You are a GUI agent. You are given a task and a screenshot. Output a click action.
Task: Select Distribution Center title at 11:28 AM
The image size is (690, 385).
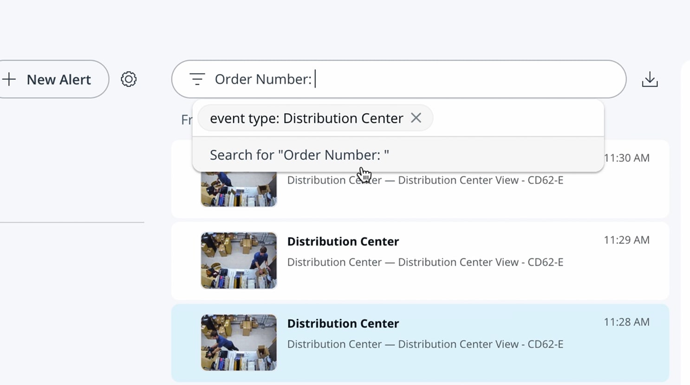(343, 324)
